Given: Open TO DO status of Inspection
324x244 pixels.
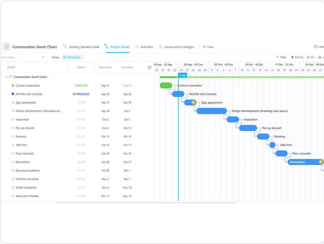Looking at the screenshot, I should click(x=81, y=119).
